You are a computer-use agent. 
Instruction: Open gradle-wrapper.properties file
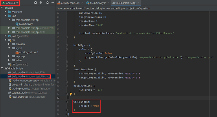[x=34, y=81]
